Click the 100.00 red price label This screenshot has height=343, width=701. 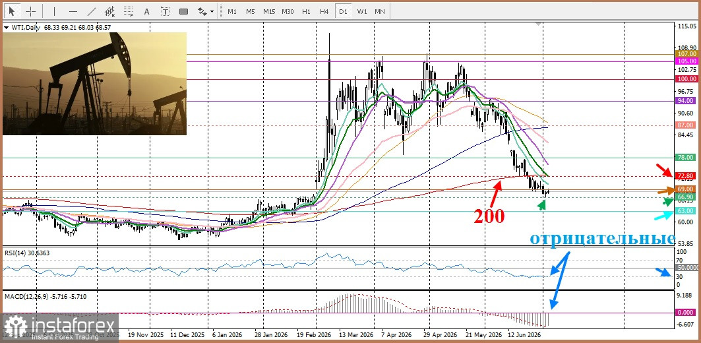pyautogui.click(x=688, y=78)
